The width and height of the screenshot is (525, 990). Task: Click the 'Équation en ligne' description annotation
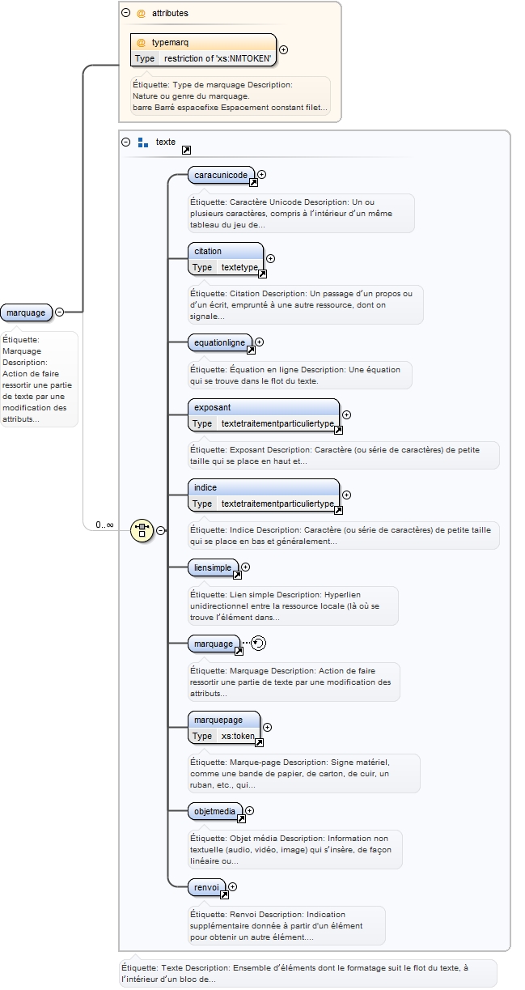click(x=298, y=375)
